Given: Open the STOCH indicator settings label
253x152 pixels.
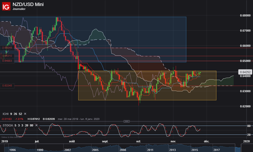Looking at the screenshot, I should (x=8, y=125).
